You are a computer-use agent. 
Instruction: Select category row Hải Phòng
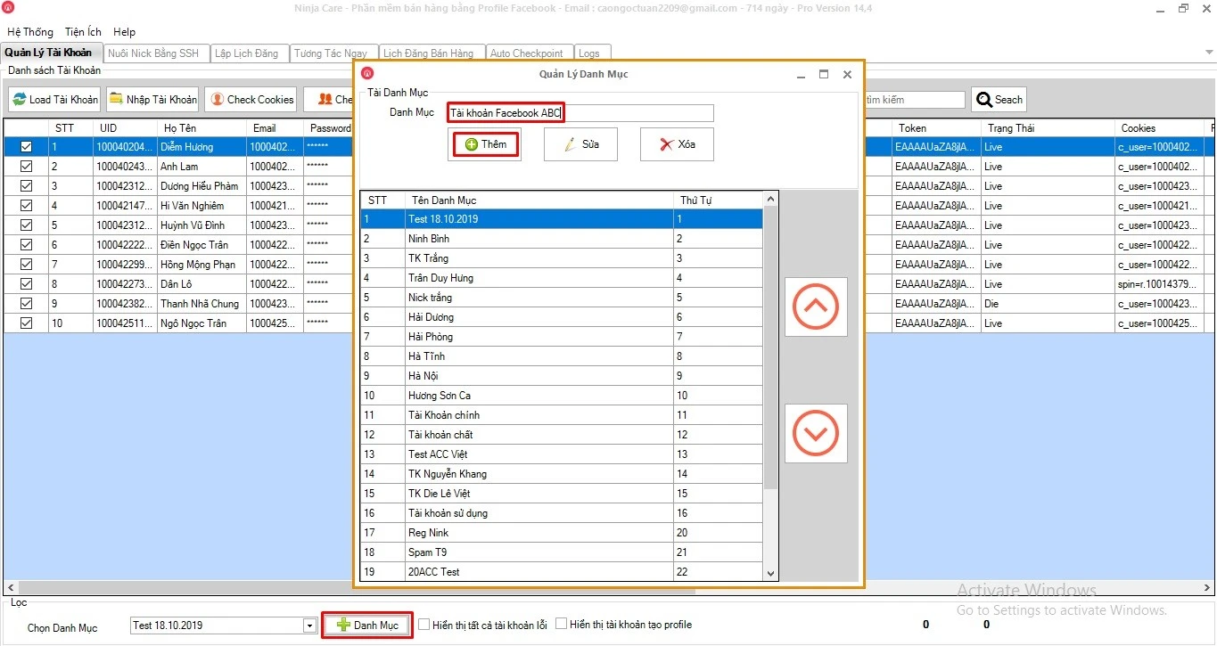point(562,337)
